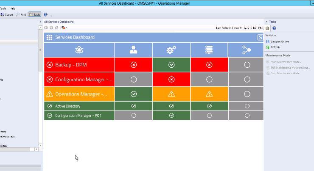Click Operations Manager user healthy cell

pyautogui.click(x=134, y=94)
